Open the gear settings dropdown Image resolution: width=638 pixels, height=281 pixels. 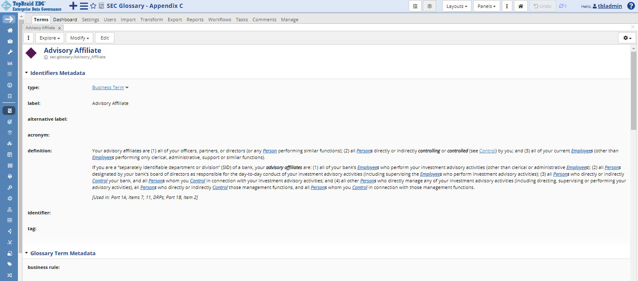[627, 38]
